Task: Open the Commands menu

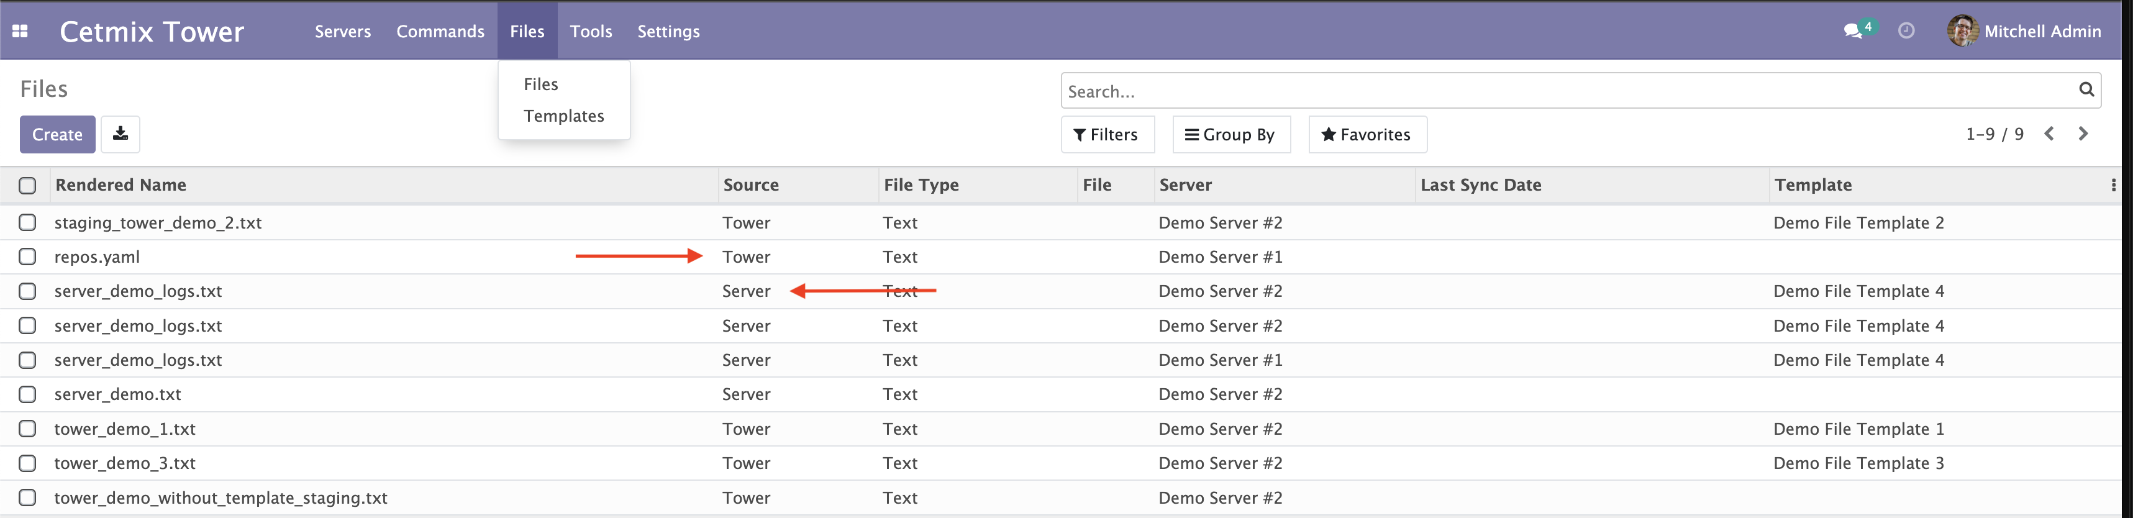Action: (x=440, y=32)
